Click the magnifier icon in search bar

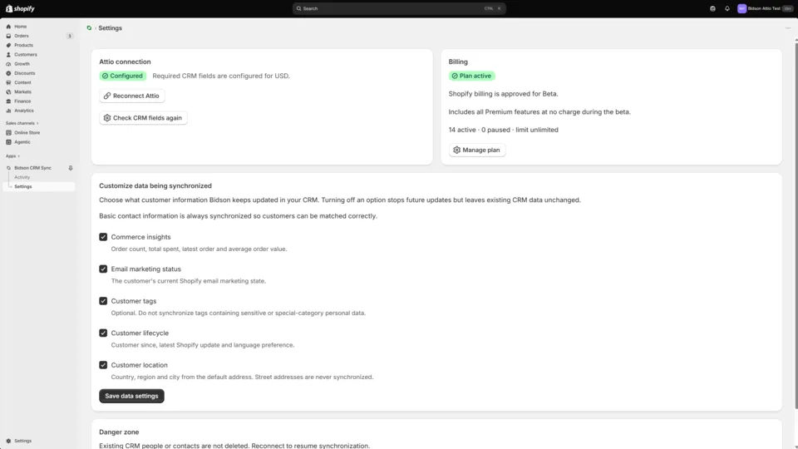click(298, 8)
